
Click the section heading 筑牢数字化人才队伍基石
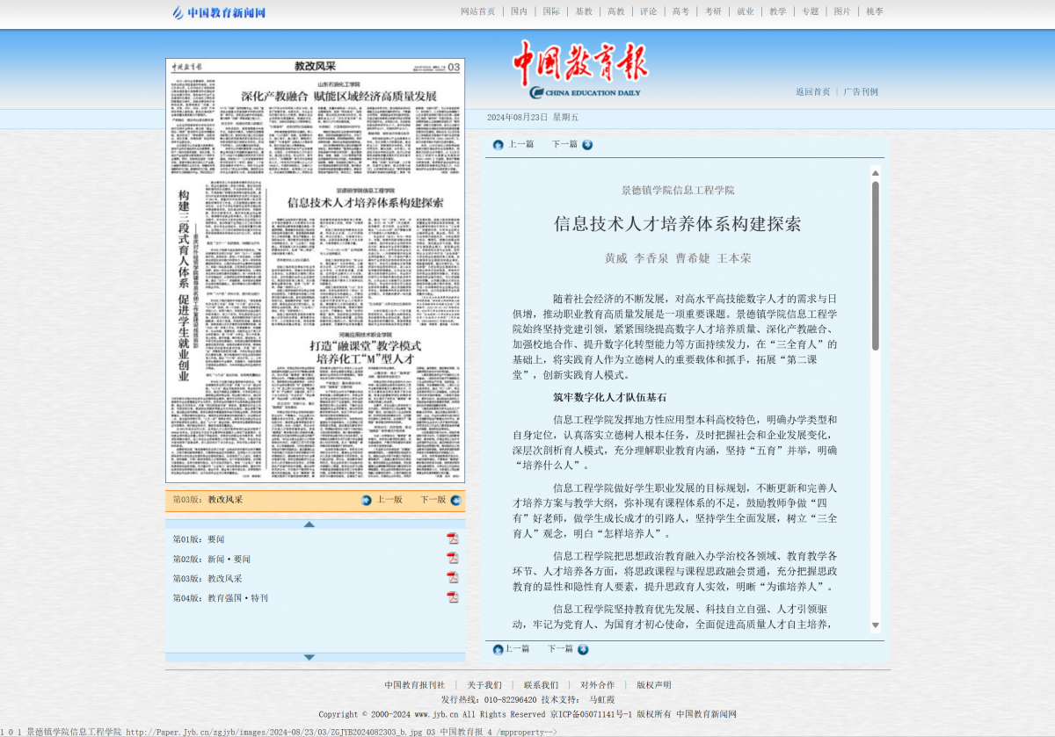click(x=610, y=397)
